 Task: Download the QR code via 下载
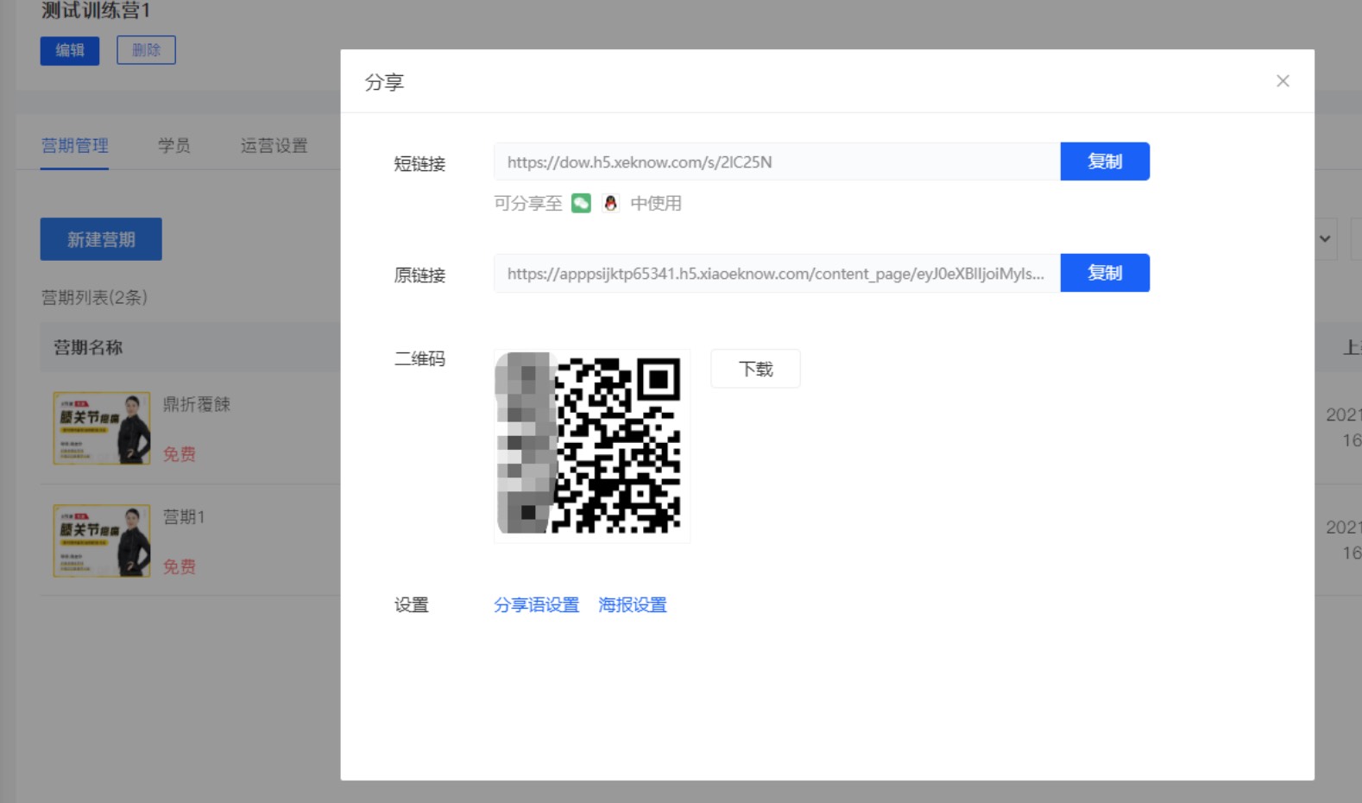(x=755, y=369)
